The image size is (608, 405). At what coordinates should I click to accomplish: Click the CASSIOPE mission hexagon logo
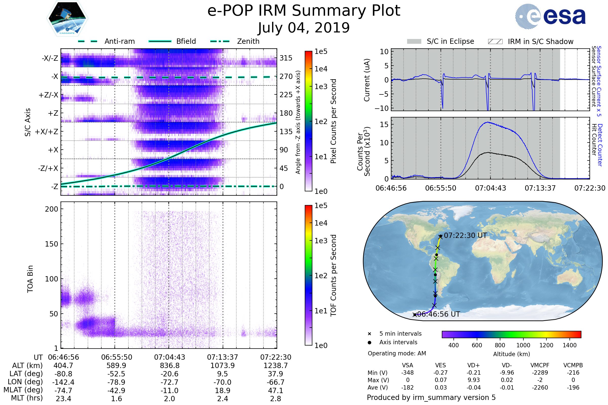(x=67, y=18)
